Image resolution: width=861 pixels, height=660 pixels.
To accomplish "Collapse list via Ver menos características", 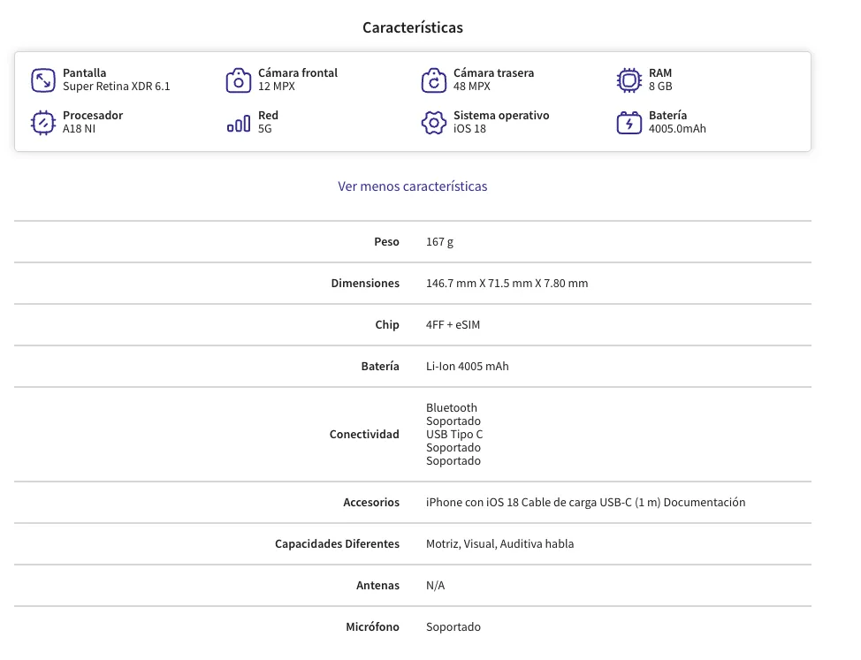I will click(413, 186).
